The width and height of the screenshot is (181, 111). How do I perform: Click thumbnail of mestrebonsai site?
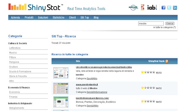pyautogui.click(x=61, y=102)
